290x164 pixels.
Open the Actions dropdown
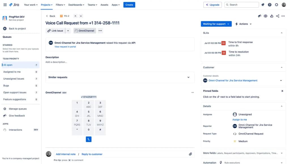point(243,24)
